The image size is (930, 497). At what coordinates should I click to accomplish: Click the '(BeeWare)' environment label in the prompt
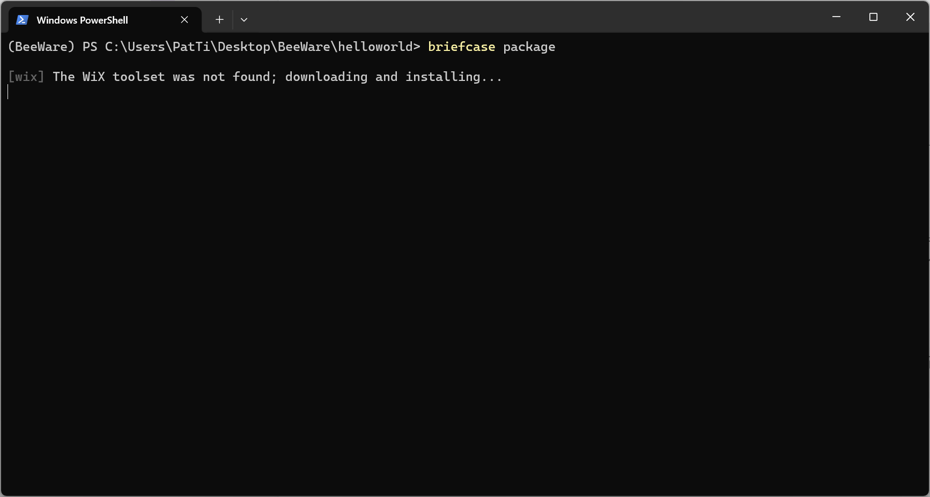click(x=41, y=47)
